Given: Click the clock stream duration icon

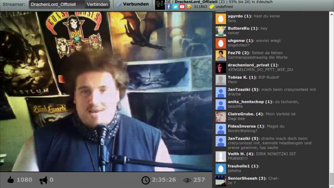Looking at the screenshot, I should click(x=146, y=180).
